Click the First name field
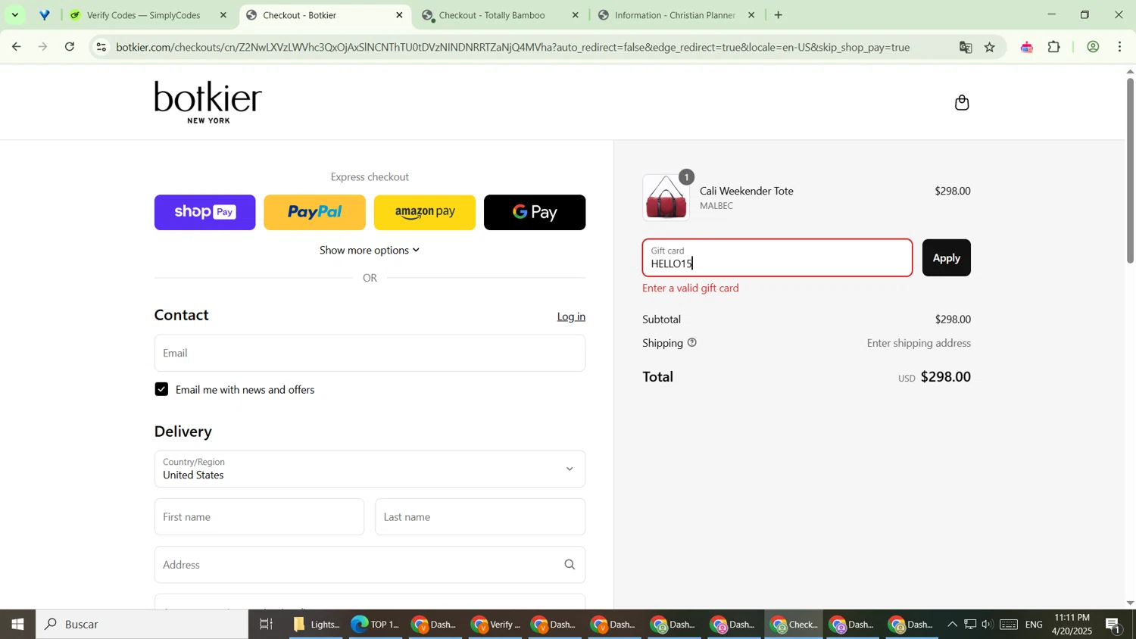The image size is (1136, 639). pyautogui.click(x=259, y=517)
